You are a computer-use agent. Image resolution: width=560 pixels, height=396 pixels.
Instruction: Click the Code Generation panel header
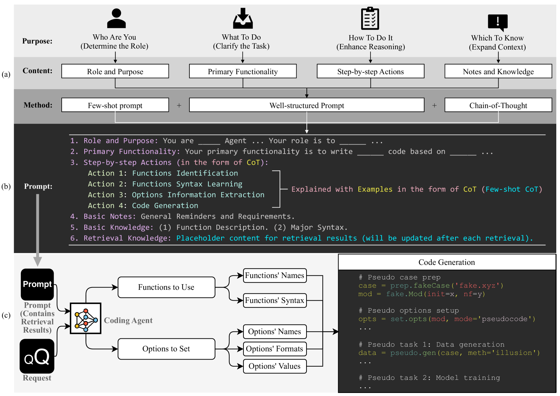[x=446, y=262]
